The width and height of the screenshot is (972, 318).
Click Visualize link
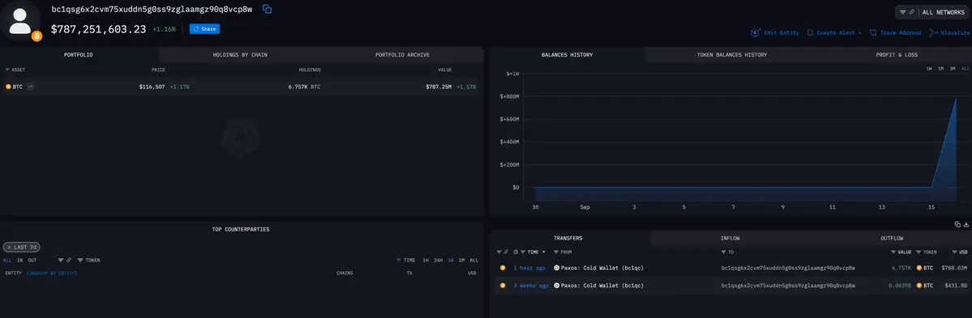click(955, 33)
